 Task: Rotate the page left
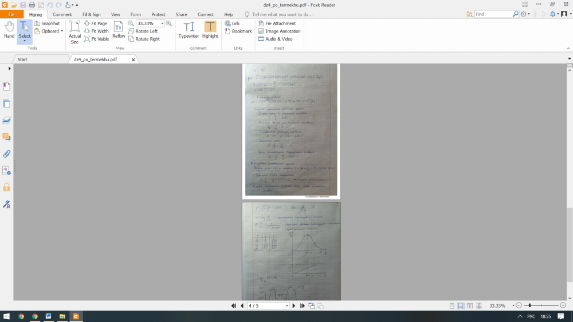click(x=143, y=31)
